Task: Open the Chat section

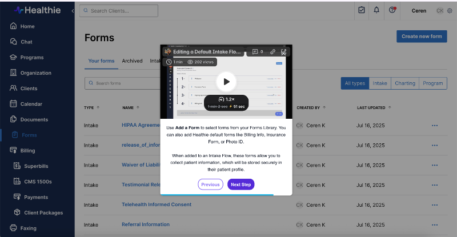Action: click(21, 42)
